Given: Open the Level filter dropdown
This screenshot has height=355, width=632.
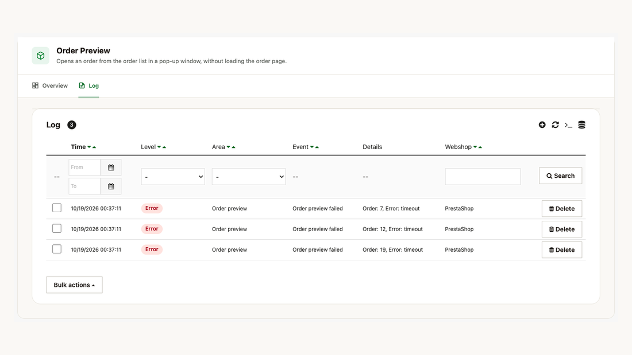Looking at the screenshot, I should [x=173, y=177].
